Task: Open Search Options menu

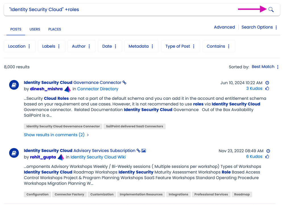Action: [x=259, y=27]
